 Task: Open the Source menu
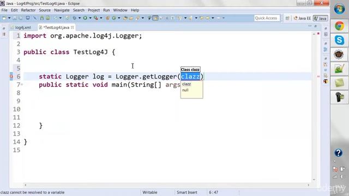[x=45, y=10]
